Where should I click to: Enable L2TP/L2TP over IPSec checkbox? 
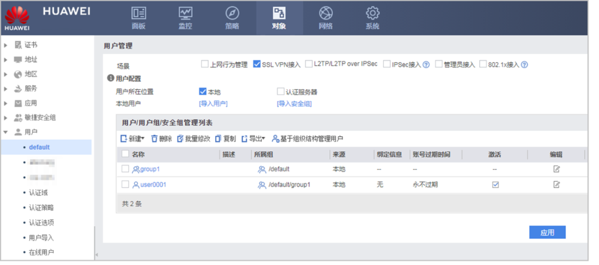(309, 64)
